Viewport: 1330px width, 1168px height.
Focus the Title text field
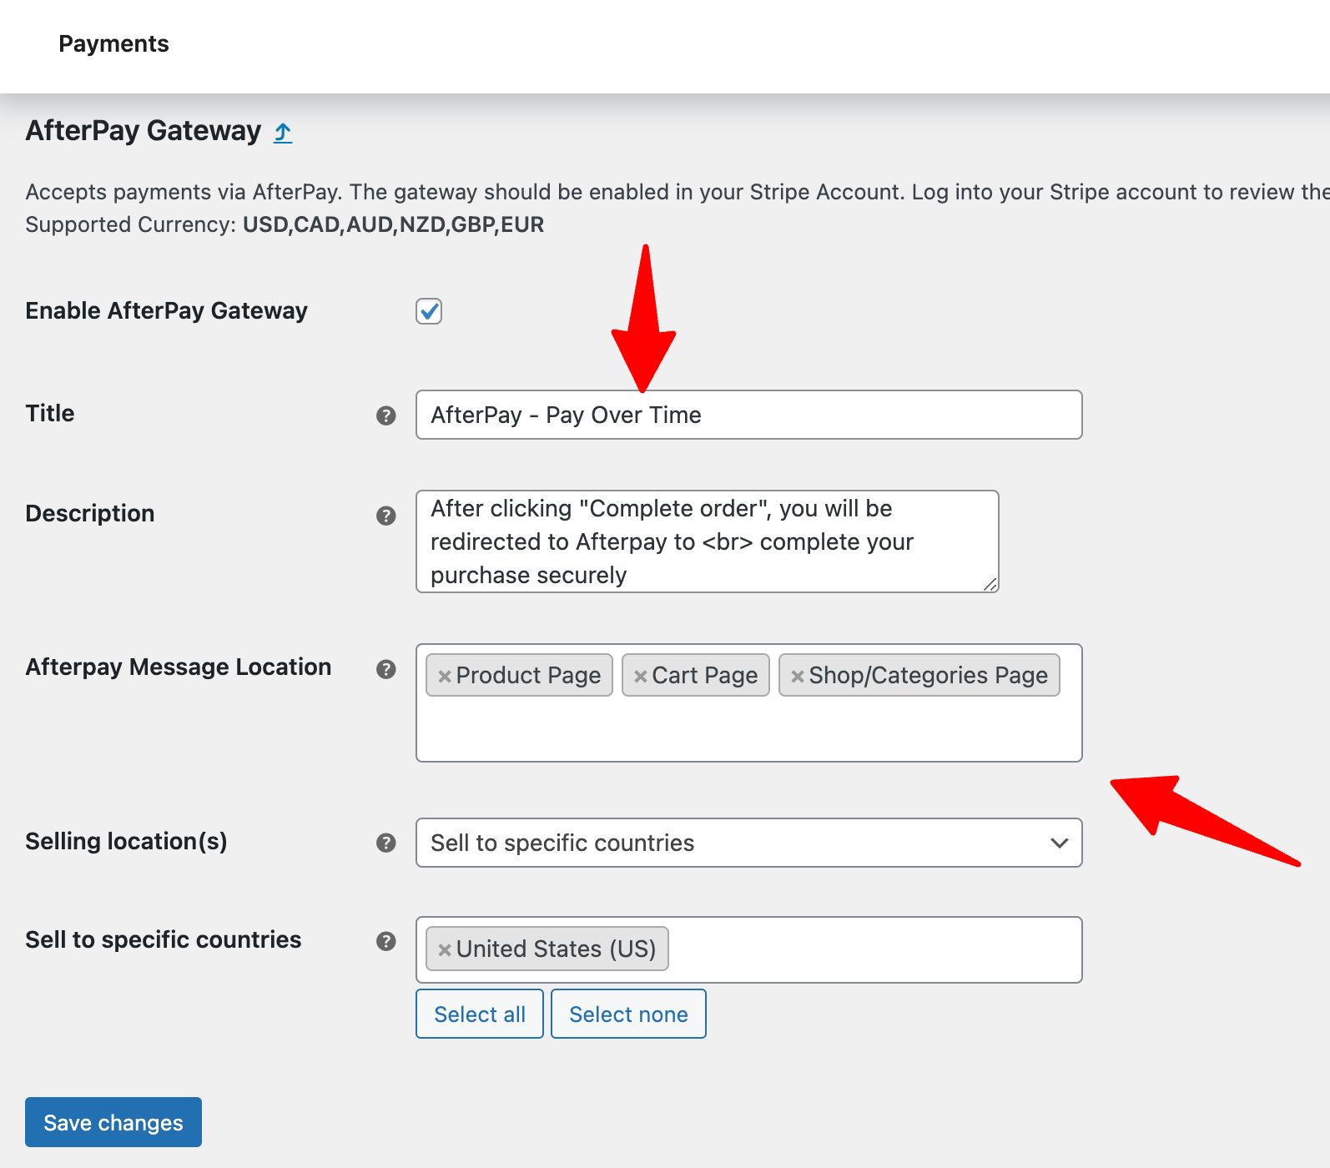pos(748,415)
